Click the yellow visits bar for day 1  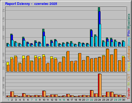click(8, 64)
